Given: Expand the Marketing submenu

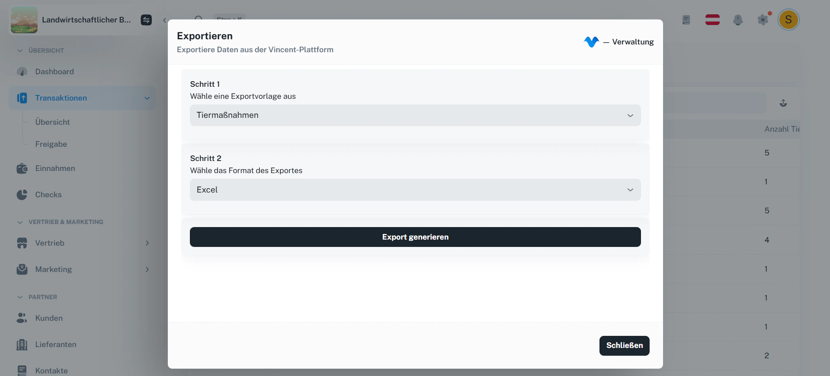Looking at the screenshot, I should coord(147,269).
